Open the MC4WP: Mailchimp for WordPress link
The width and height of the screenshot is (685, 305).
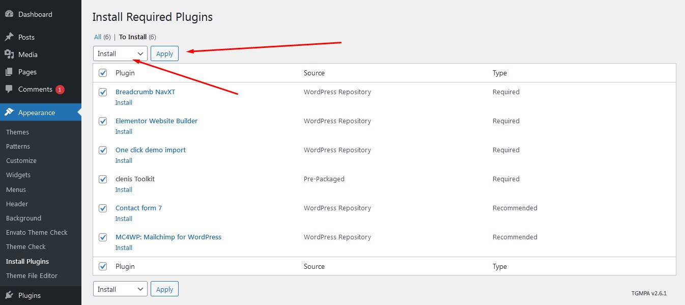pyautogui.click(x=168, y=237)
